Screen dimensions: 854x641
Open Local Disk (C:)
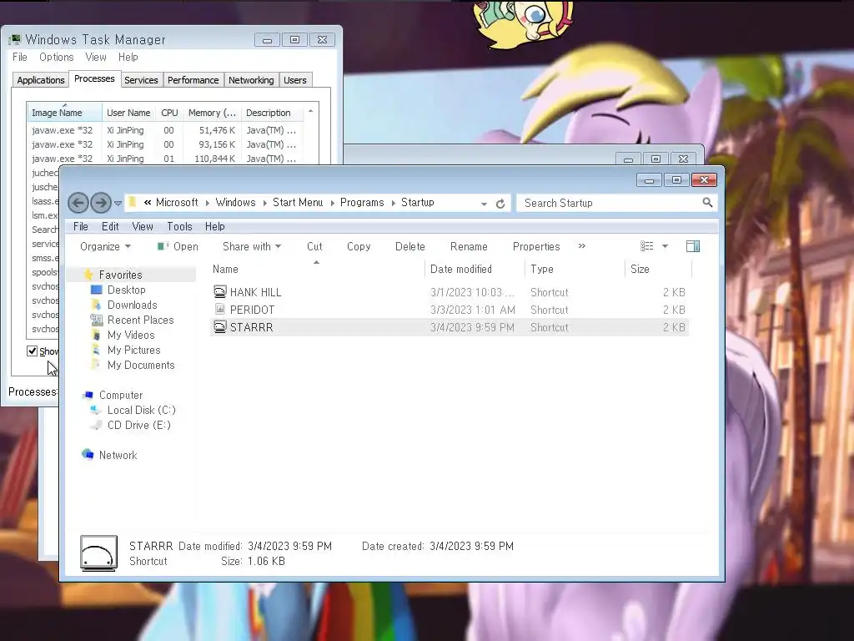pos(142,410)
